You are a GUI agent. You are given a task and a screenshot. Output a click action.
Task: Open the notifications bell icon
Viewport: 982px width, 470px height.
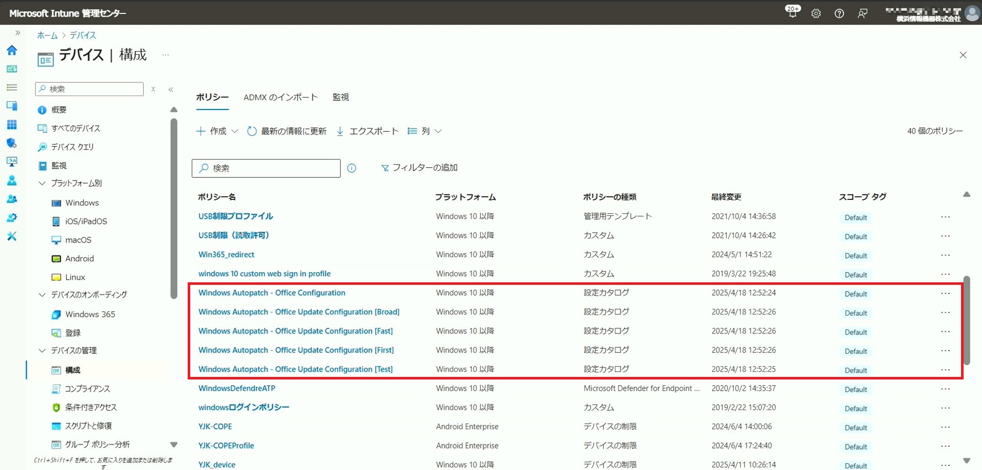(792, 13)
